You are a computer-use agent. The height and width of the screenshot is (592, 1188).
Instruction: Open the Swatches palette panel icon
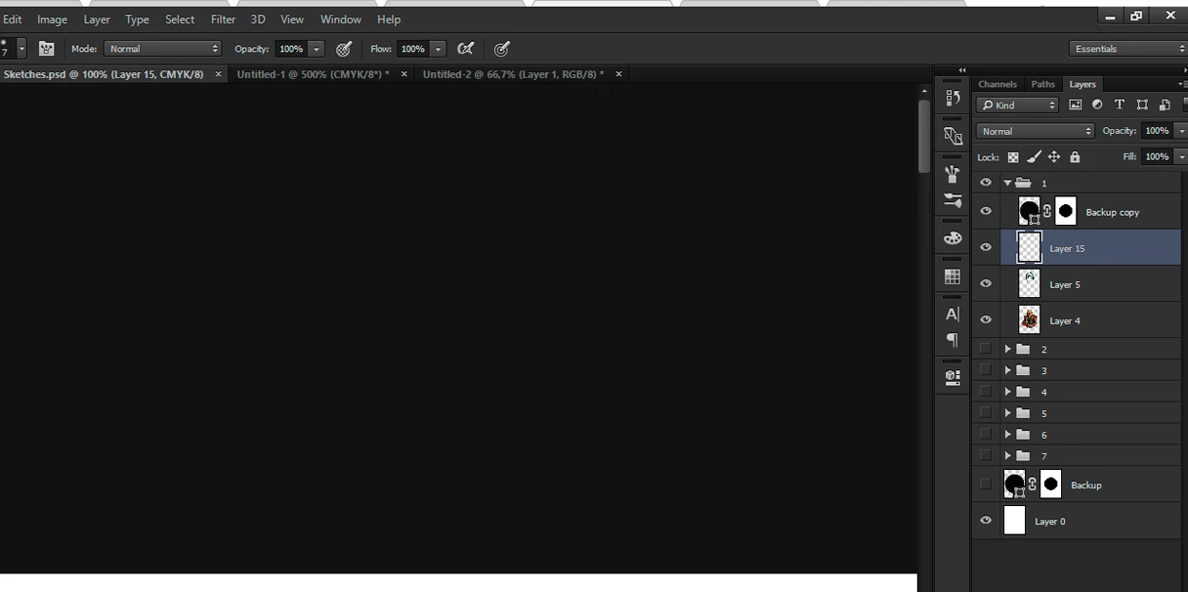(953, 238)
